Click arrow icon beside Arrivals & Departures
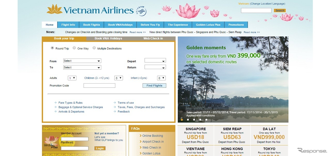330x156 pixels. (x=55, y=111)
